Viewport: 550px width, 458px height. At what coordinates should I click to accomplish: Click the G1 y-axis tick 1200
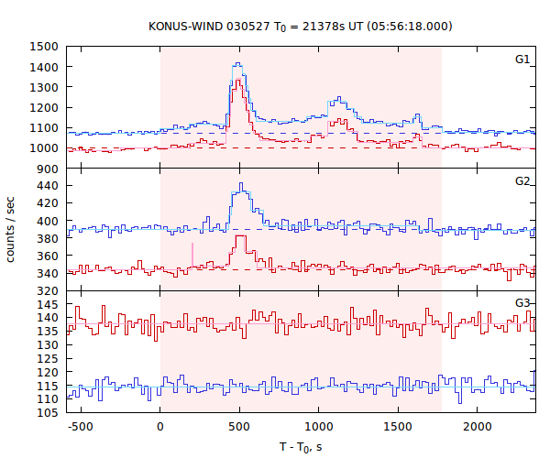pyautogui.click(x=44, y=107)
